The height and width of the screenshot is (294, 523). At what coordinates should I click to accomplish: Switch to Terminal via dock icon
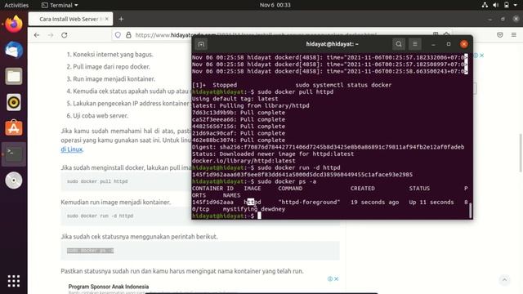point(14,154)
